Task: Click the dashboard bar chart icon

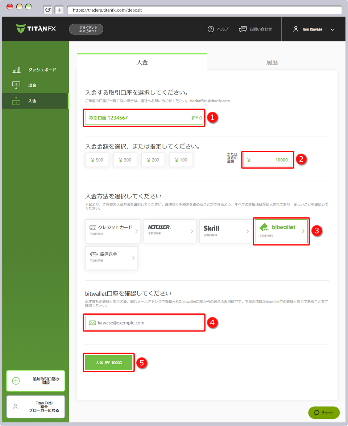Action: (x=16, y=70)
